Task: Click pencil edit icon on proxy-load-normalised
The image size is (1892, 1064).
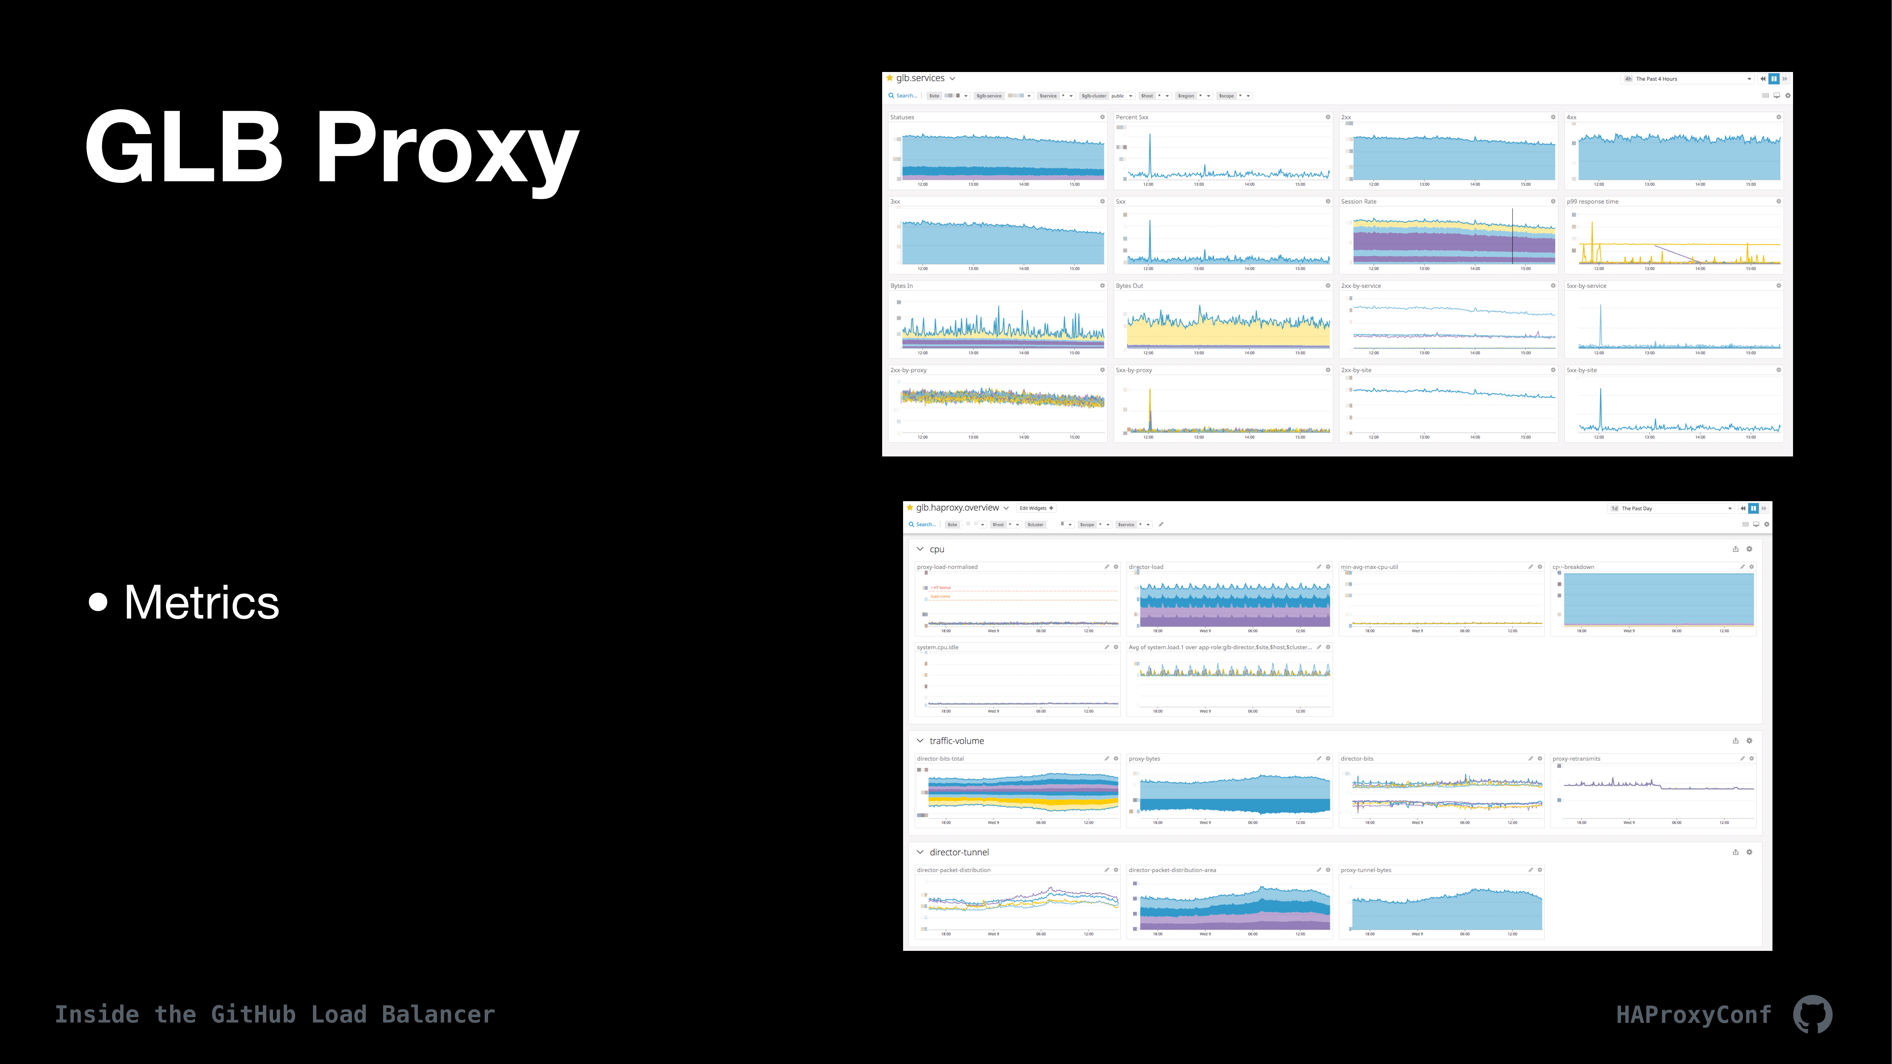Action: point(1107,567)
